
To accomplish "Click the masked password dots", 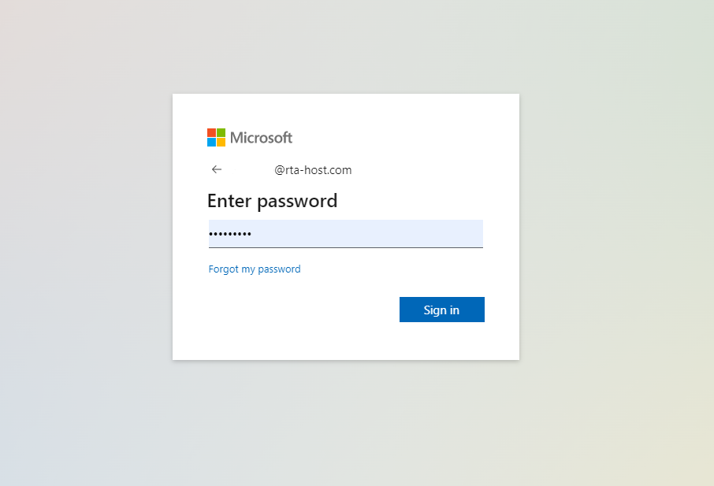I will tap(230, 234).
